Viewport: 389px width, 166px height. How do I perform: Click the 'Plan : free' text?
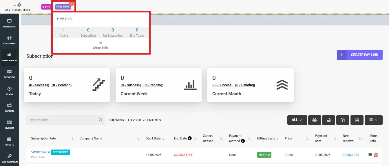pos(38,157)
